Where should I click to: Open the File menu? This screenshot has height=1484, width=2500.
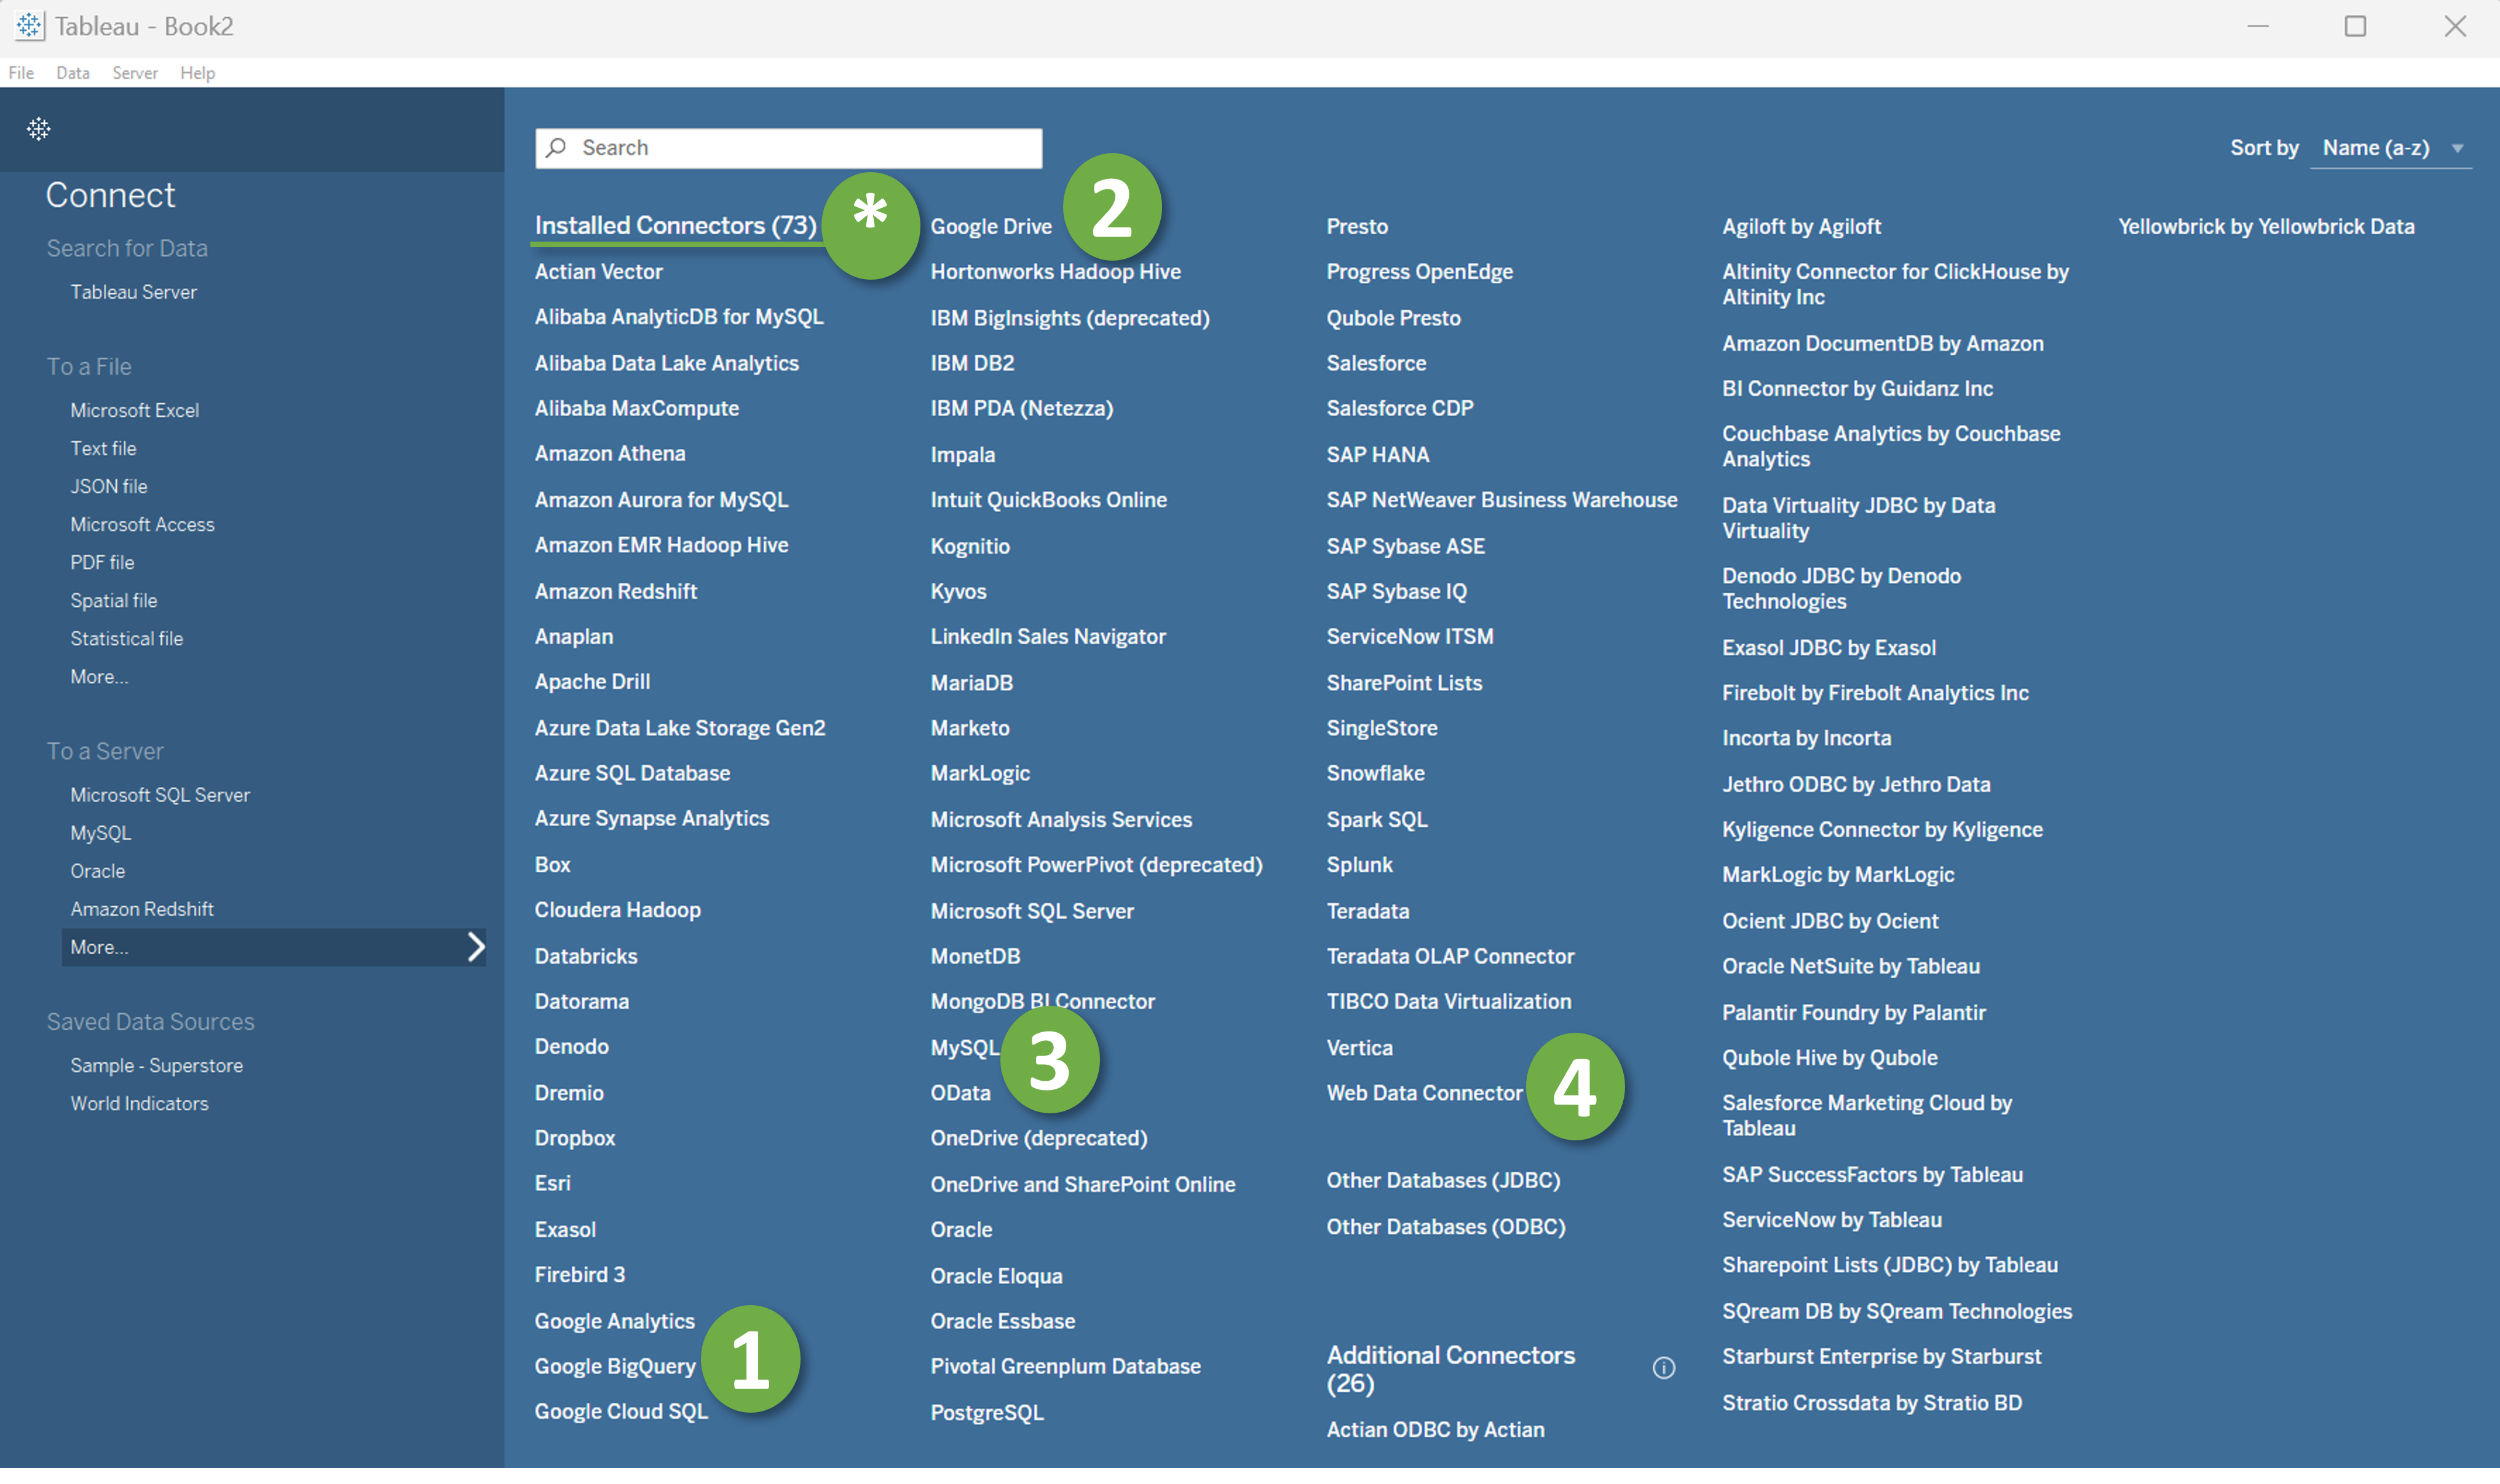(x=21, y=73)
